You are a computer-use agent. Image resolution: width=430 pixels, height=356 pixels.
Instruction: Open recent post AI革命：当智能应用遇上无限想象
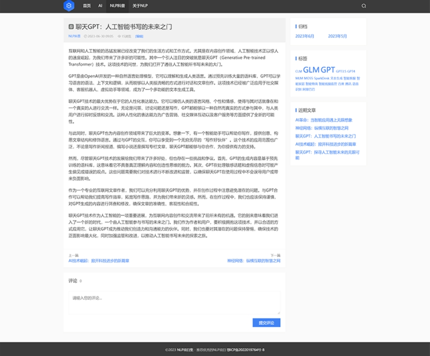click(324, 120)
